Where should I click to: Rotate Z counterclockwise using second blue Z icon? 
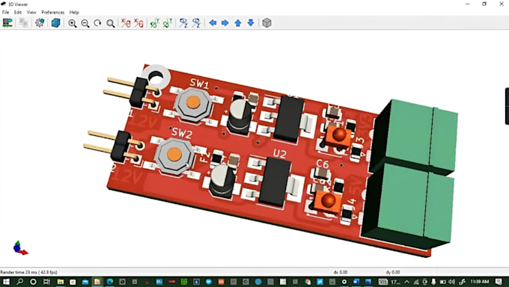(x=196, y=23)
